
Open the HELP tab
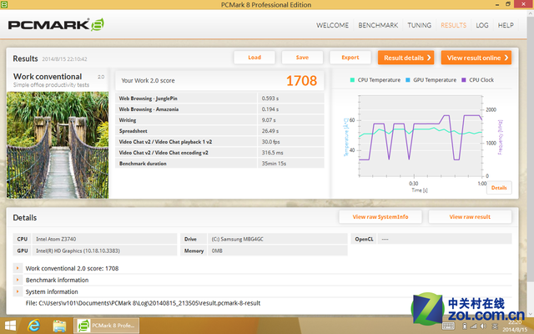506,25
